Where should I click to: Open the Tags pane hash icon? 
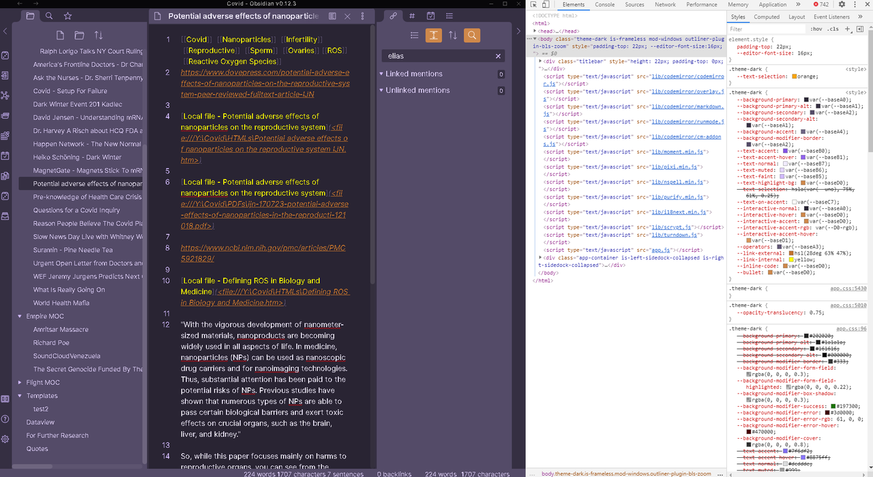(412, 16)
